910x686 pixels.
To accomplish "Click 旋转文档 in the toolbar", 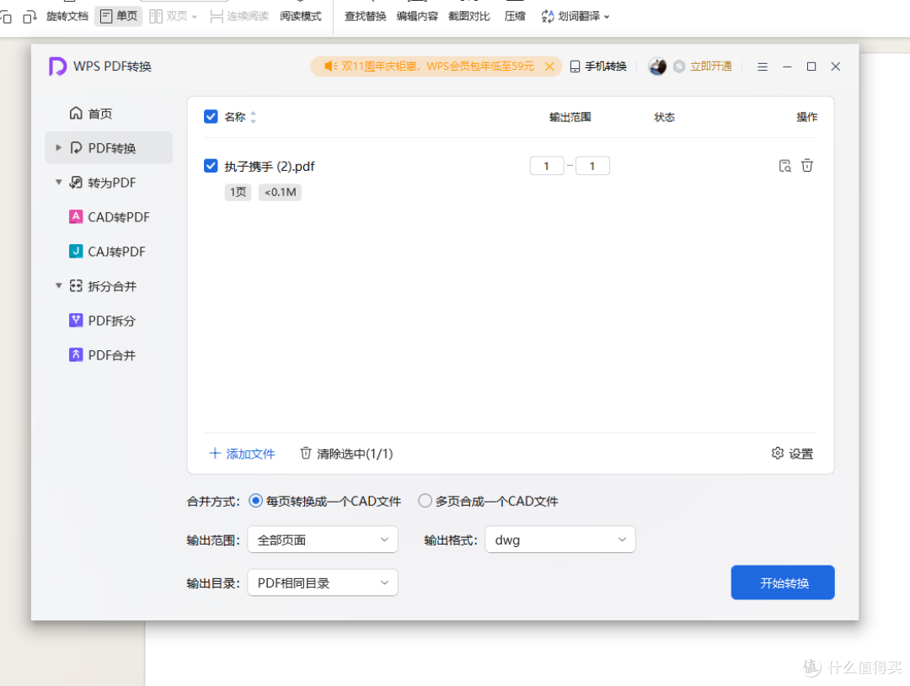I will click(x=67, y=16).
